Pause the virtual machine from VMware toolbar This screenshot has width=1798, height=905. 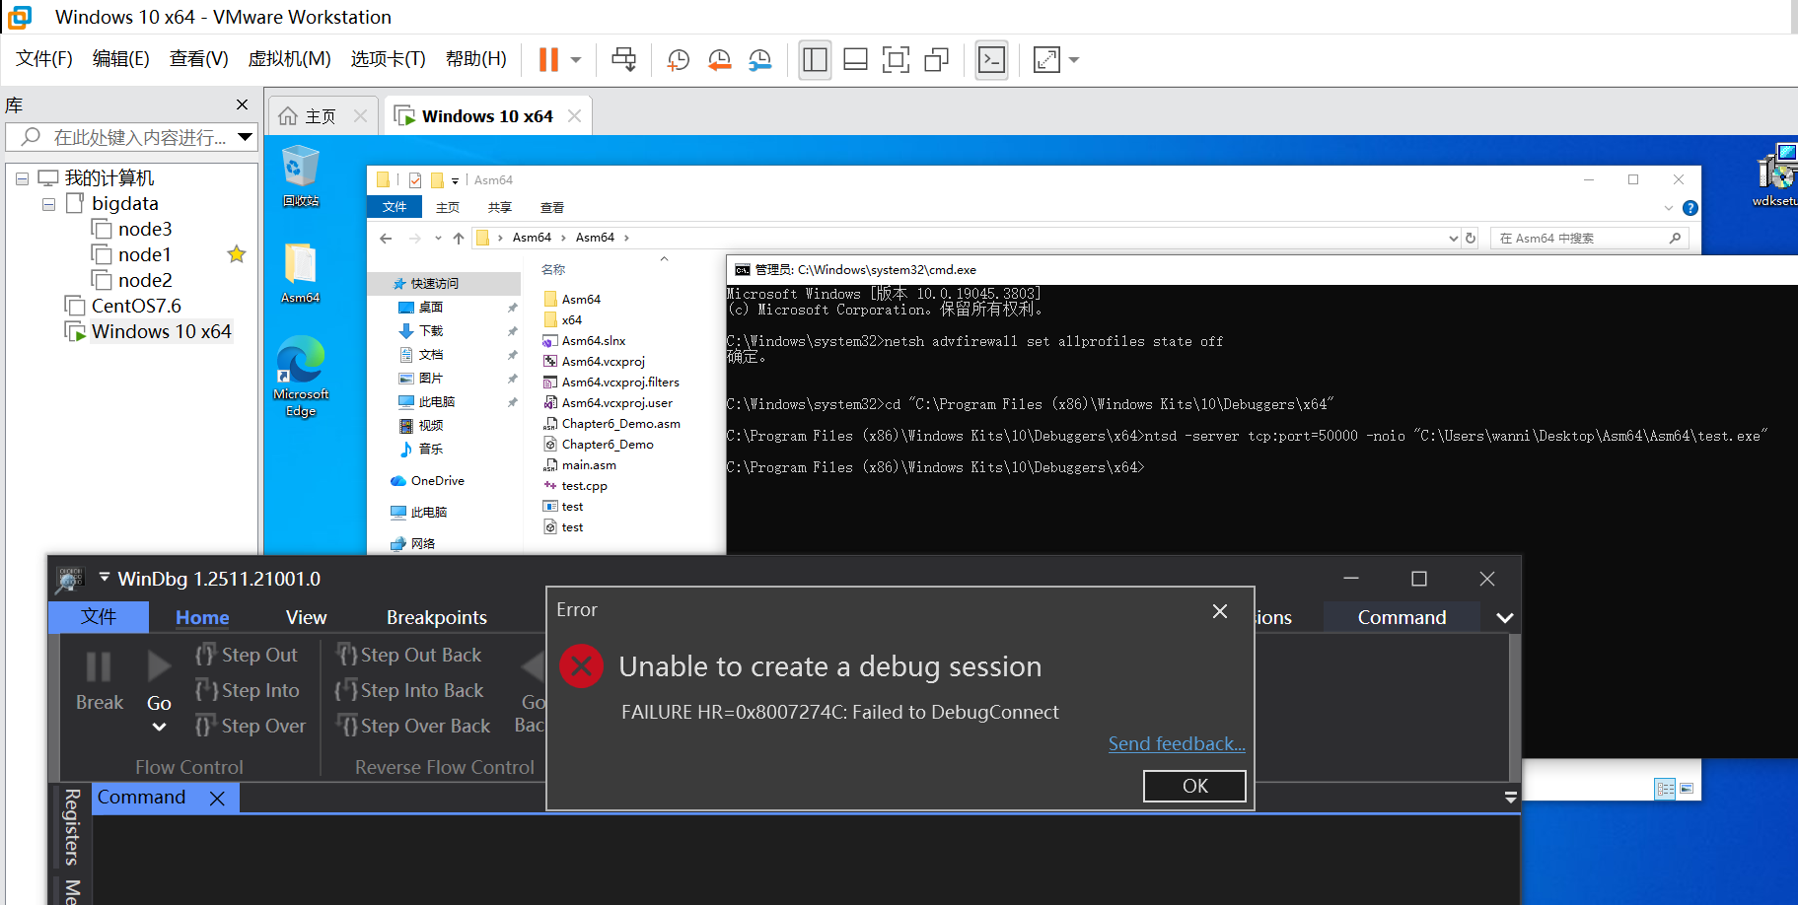click(548, 60)
